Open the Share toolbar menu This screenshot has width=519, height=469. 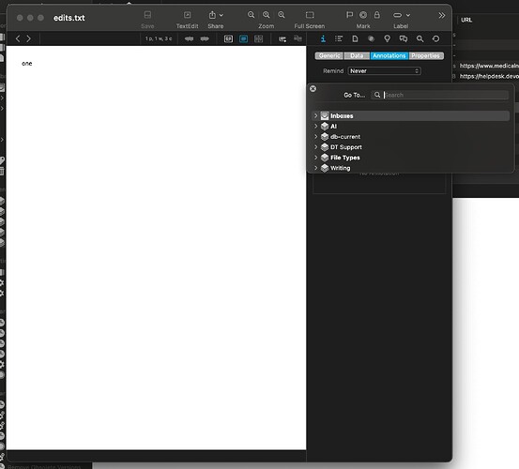216,15
